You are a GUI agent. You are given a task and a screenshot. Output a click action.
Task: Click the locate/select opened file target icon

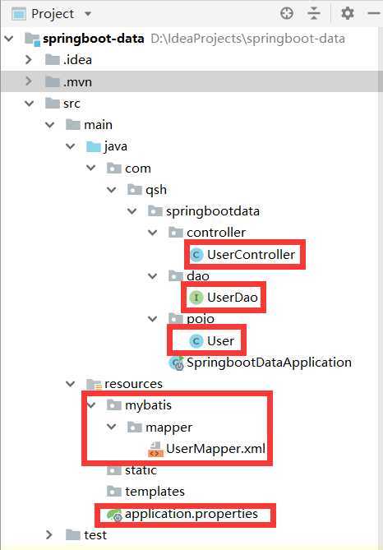(287, 13)
